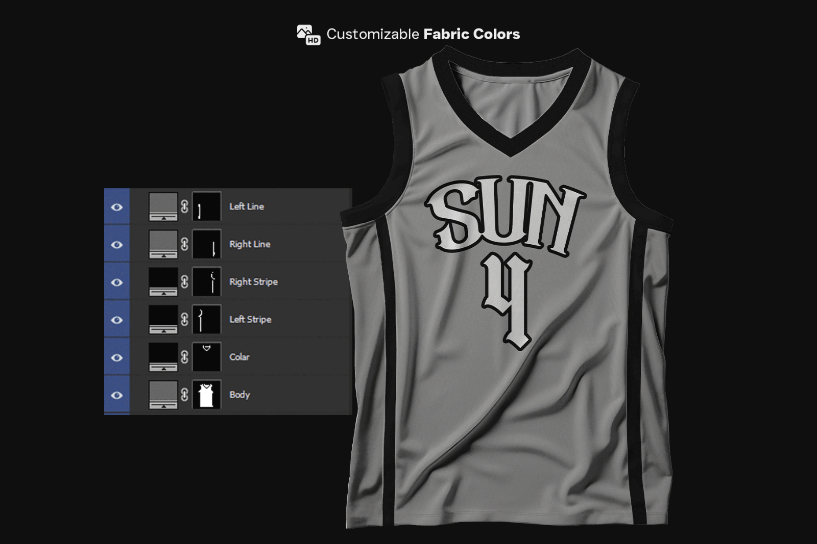Hide the Colar layer
Image resolution: width=817 pixels, height=544 pixels.
[117, 357]
